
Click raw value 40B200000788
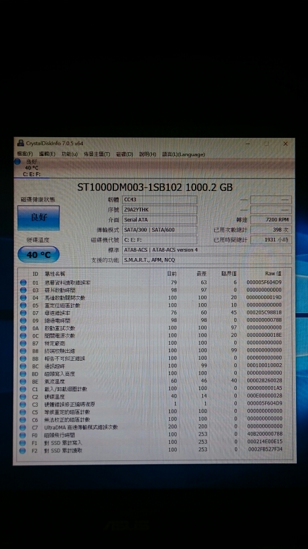point(264,435)
